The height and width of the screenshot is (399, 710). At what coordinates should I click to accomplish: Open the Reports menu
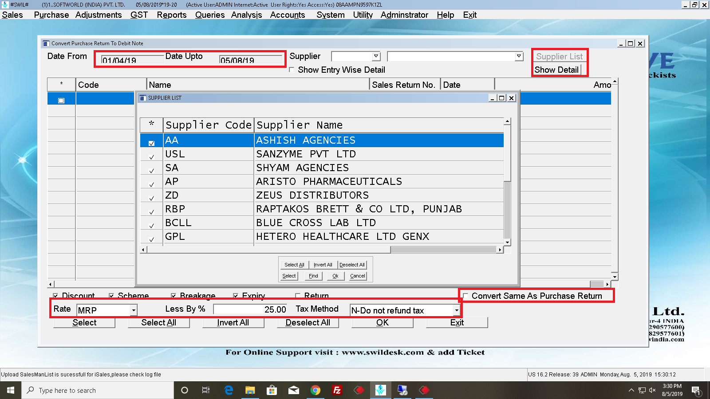click(x=172, y=15)
